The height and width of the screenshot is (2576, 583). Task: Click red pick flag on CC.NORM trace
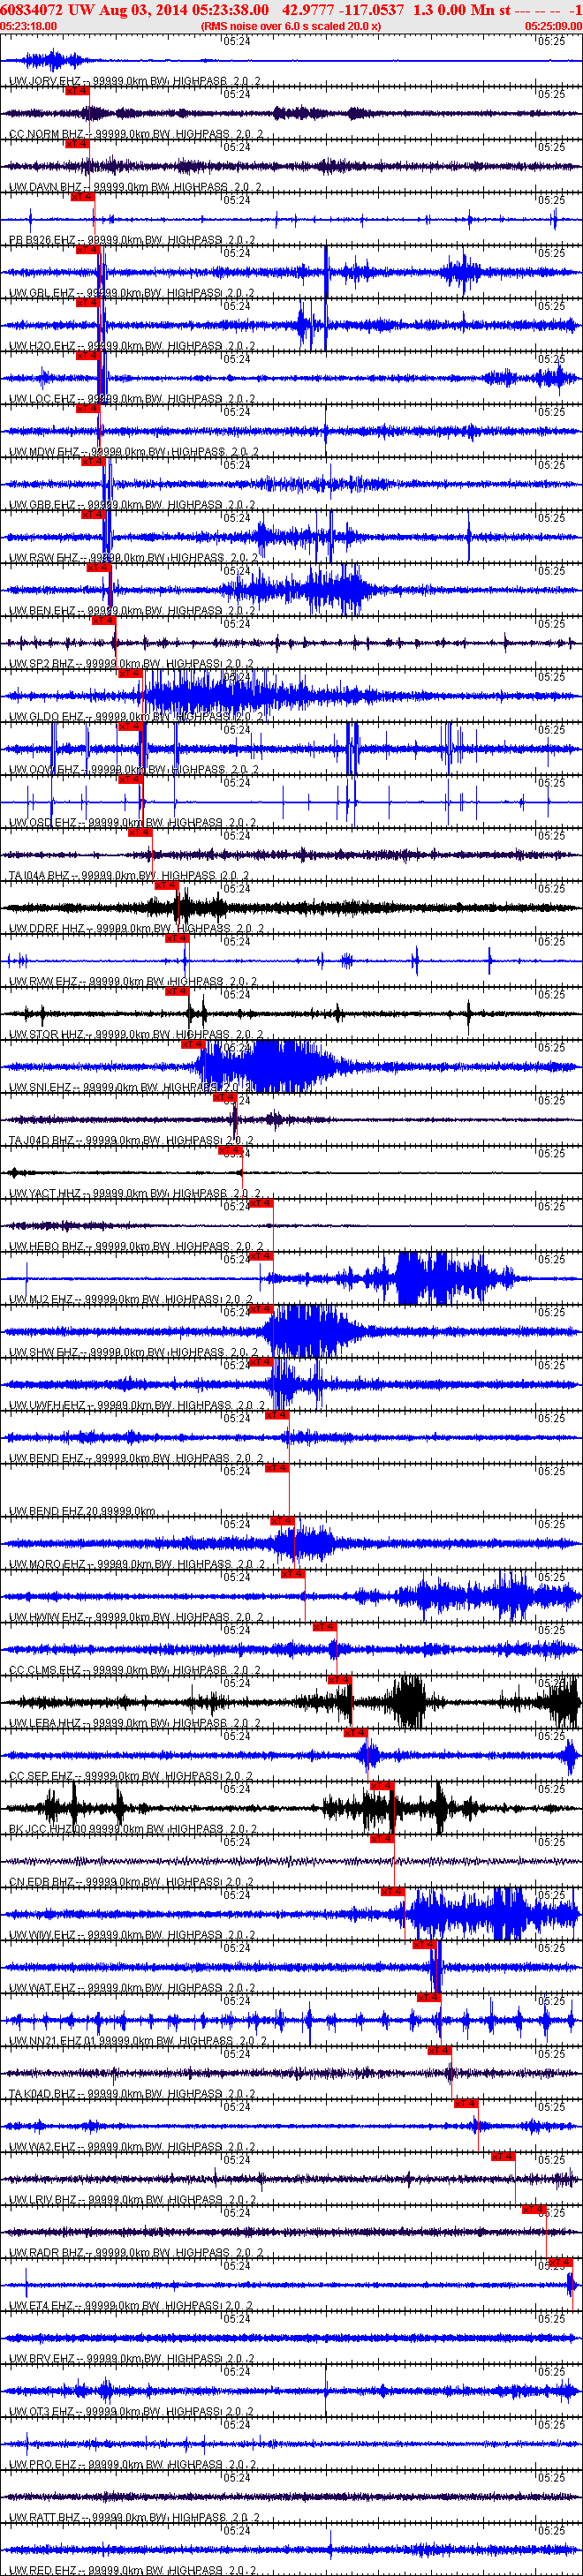pos(77,91)
